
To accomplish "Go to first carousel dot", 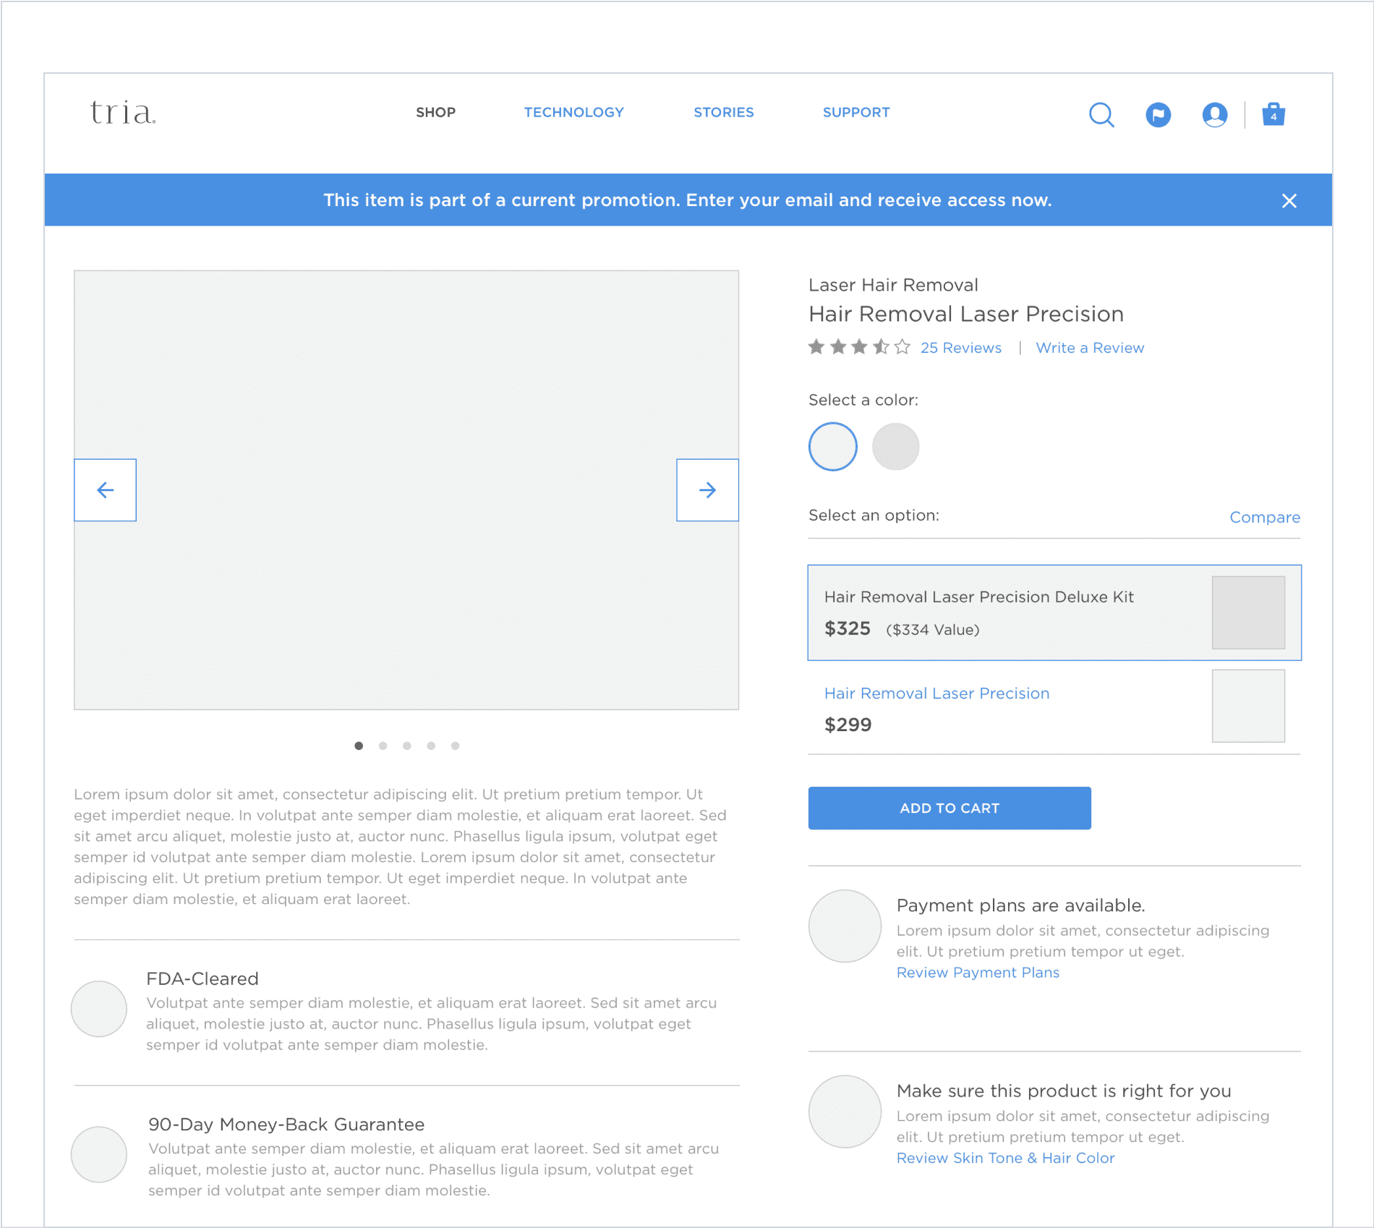I will point(359,746).
